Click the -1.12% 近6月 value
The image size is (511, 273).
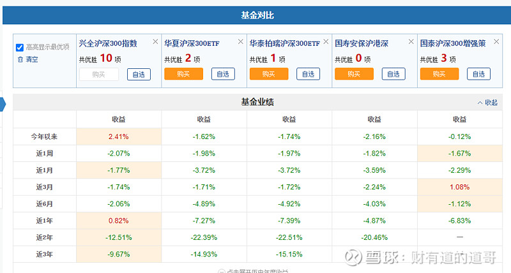coord(460,204)
